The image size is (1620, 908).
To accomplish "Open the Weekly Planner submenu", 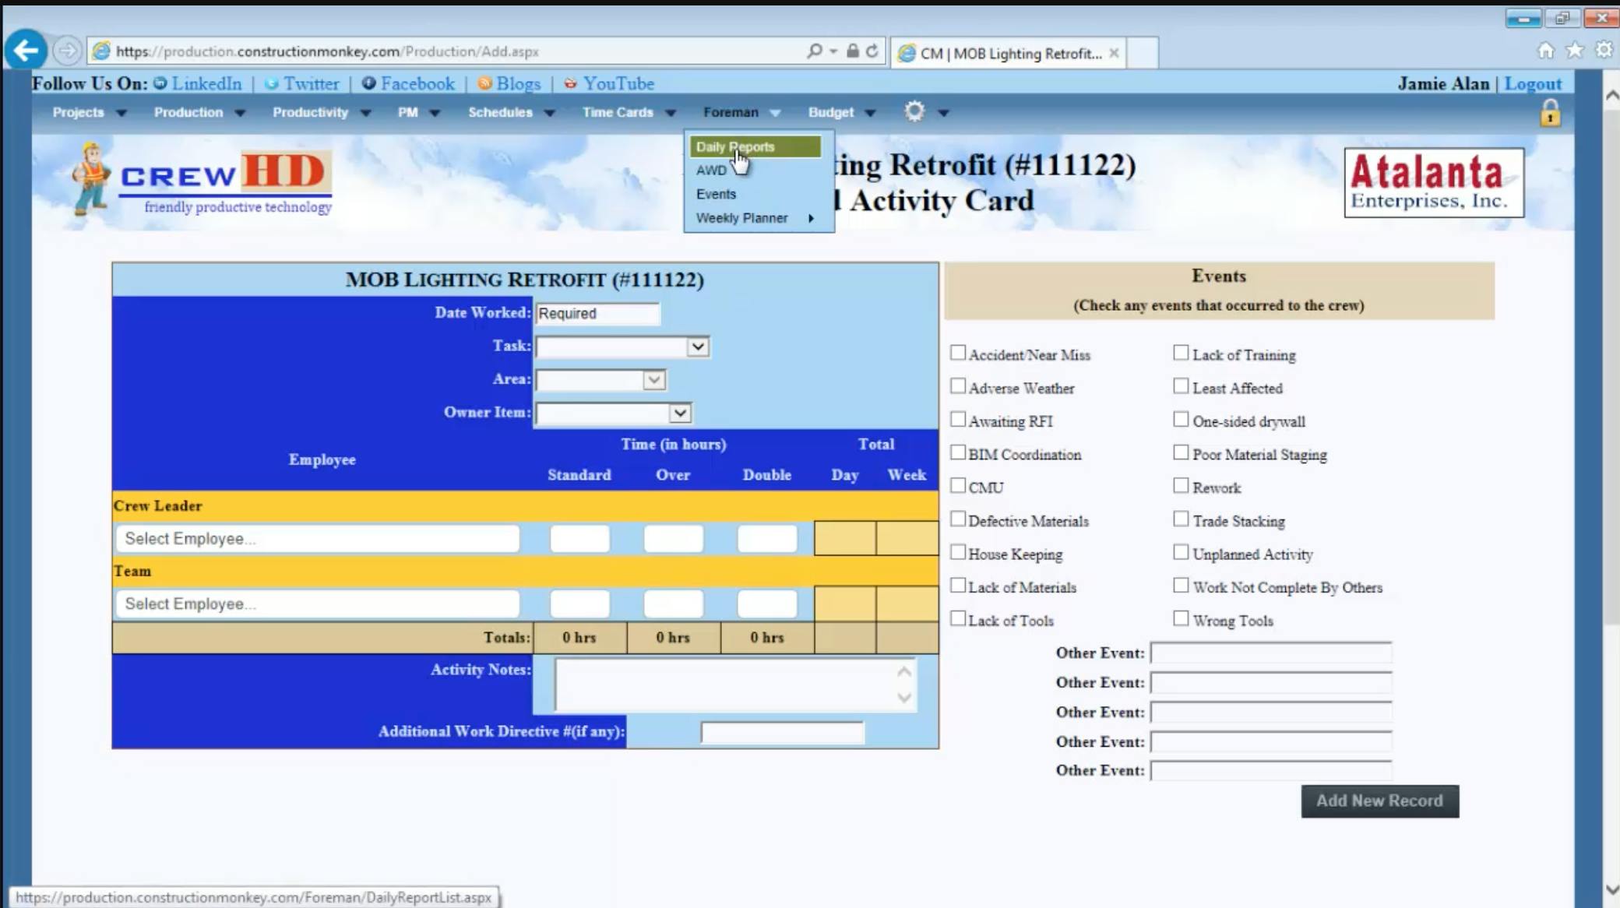I will coord(741,218).
